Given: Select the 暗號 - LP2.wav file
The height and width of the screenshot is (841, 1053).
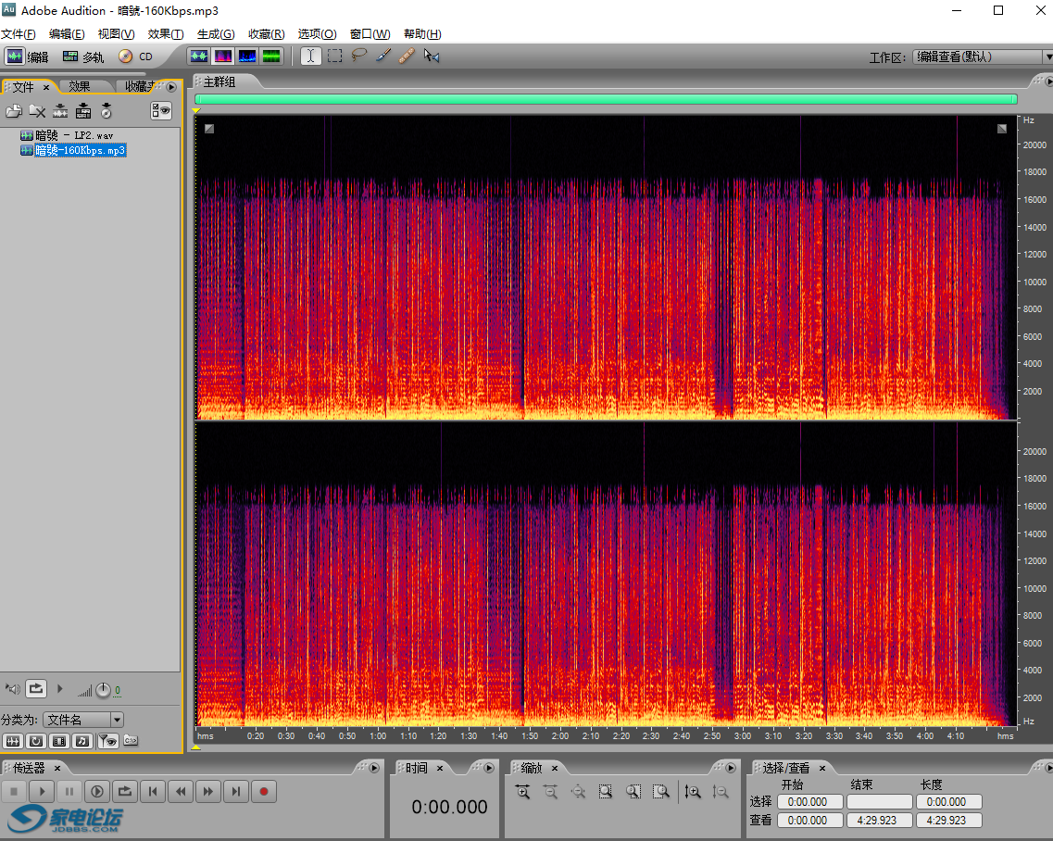Looking at the screenshot, I should point(73,135).
